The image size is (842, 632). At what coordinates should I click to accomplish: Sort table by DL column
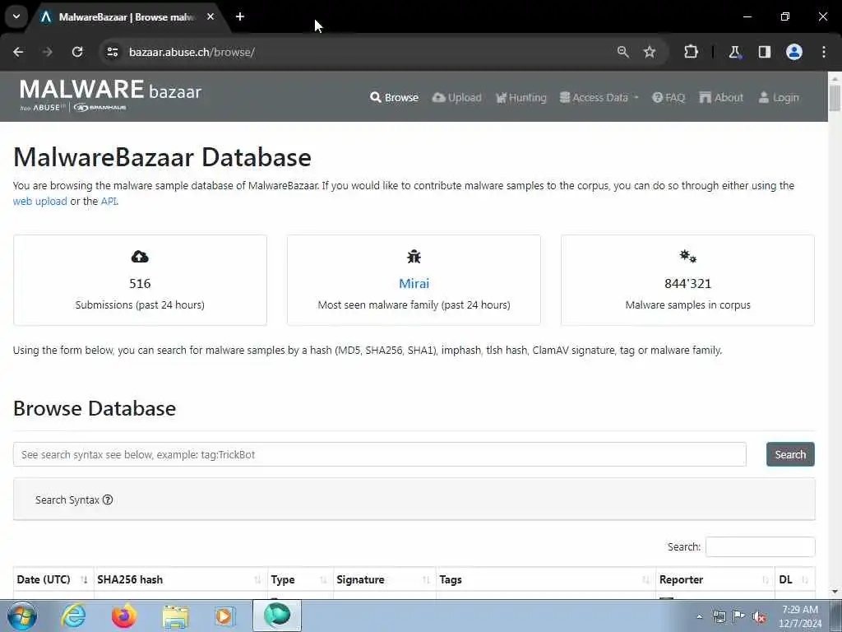coord(795,579)
